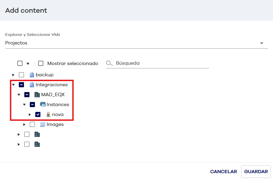Select the MAD_EQX tree label

(x=53, y=94)
